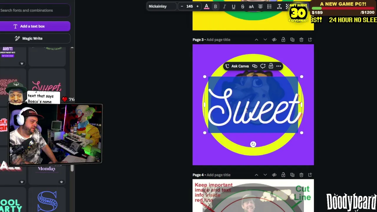This screenshot has width=377, height=212.
Task: Duplicate Page 4
Action: (292, 175)
